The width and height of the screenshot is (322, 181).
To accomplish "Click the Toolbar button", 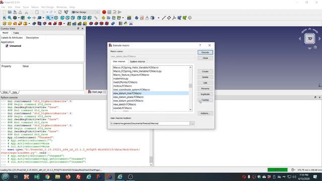I will (x=205, y=100).
